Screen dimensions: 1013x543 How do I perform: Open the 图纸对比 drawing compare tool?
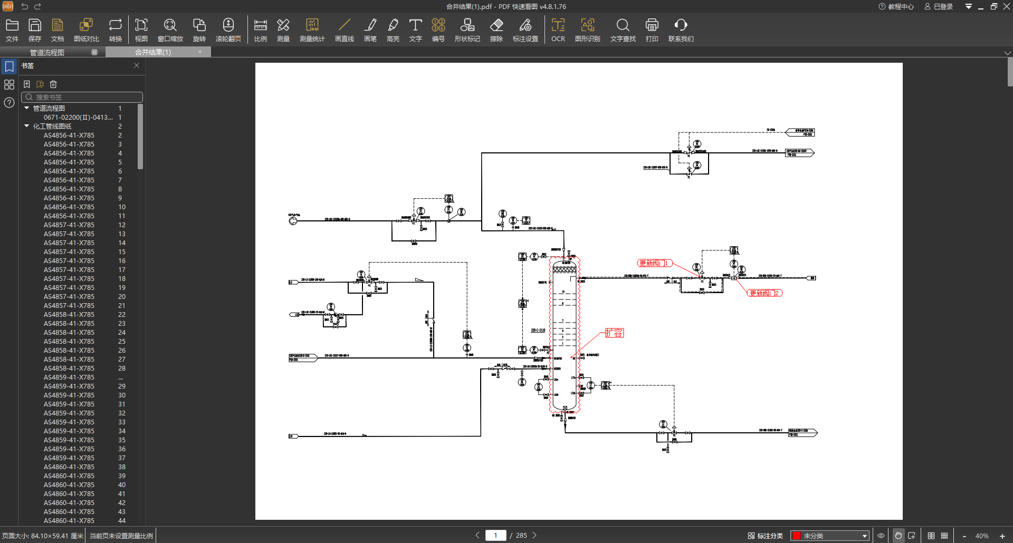click(x=86, y=30)
